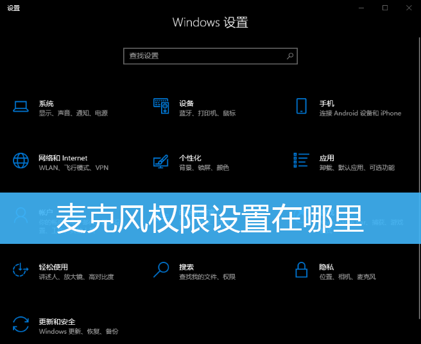This screenshot has width=421, height=344.
Task: Open the Privacy padlock icon
Action: (301, 270)
